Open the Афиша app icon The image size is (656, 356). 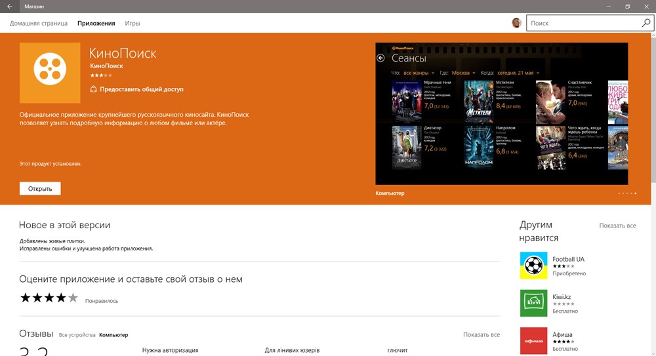click(x=533, y=340)
